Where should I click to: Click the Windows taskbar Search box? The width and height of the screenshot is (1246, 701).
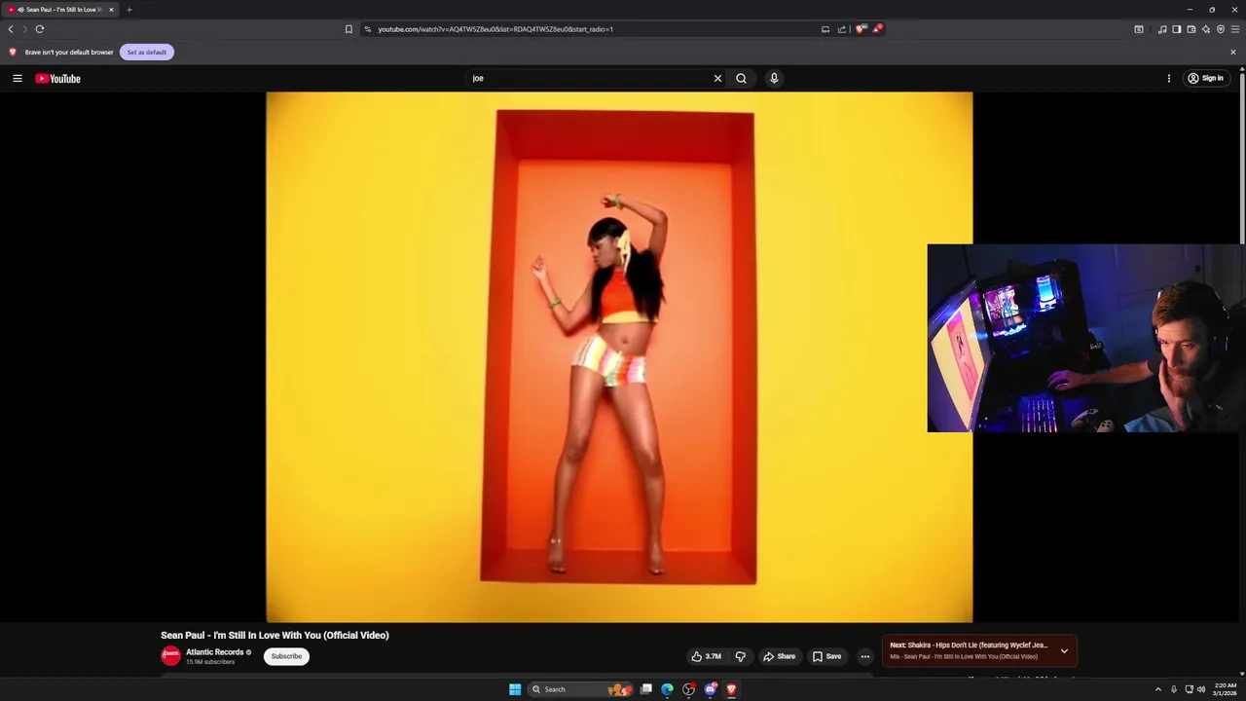582,689
